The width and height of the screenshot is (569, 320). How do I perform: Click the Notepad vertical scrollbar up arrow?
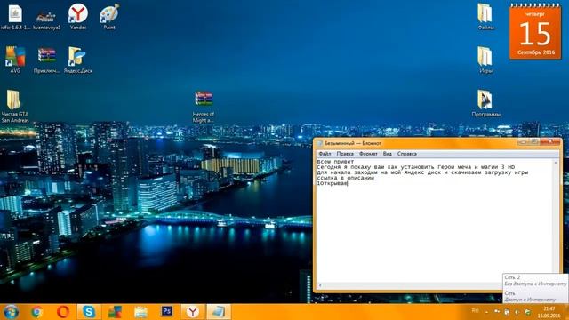[556, 162]
